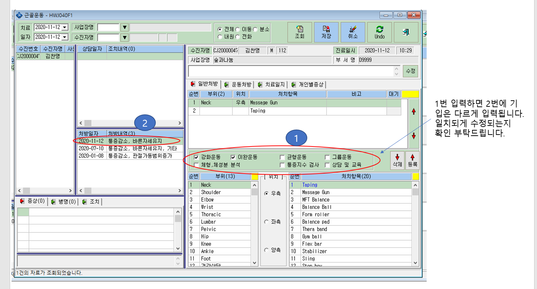This screenshot has height=289, width=537.
Task: Open the 치료일지 tab
Action: coord(271,85)
